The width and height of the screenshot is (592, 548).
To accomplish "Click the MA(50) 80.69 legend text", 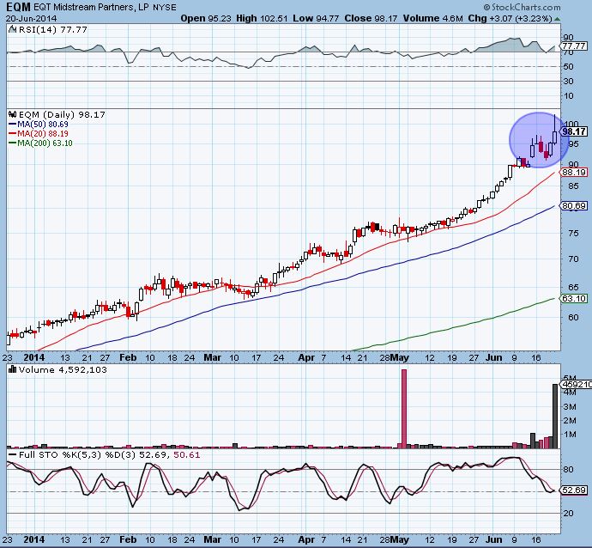I will click(43, 124).
